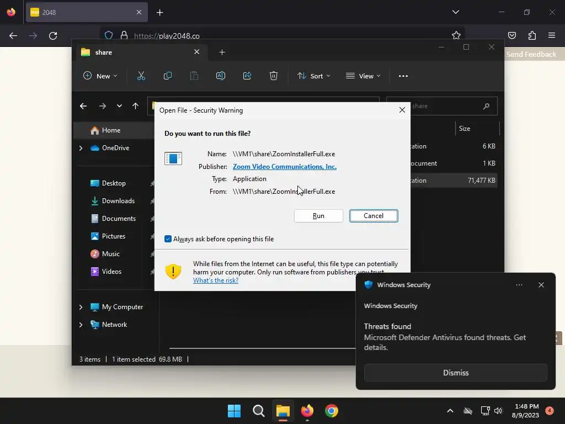Open Windows Security notification options ellipsis
This screenshot has width=565, height=424.
click(519, 285)
